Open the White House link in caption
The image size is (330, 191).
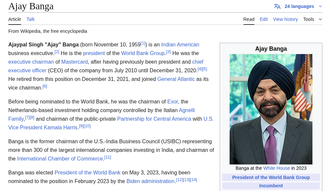click(x=277, y=168)
